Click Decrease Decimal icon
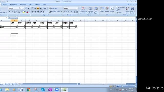164x92 pixels. 77,12
